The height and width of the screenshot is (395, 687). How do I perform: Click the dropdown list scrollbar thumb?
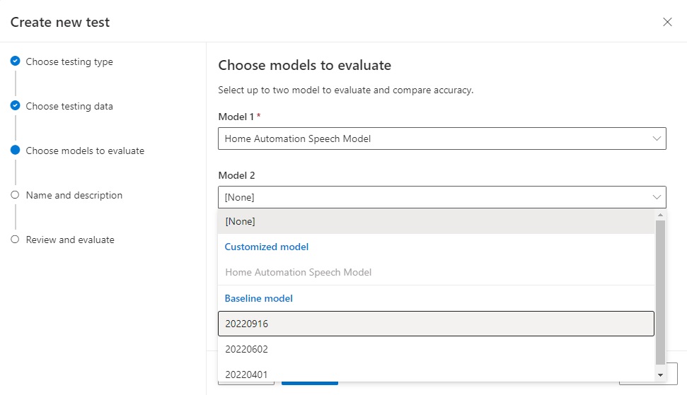pyautogui.click(x=661, y=290)
